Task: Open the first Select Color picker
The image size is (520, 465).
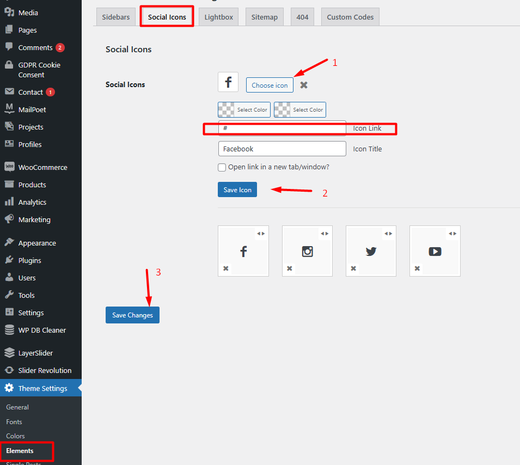Action: (244, 110)
